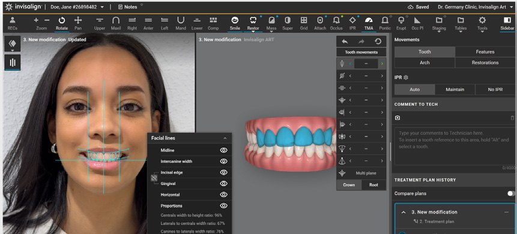The height and width of the screenshot is (234, 517).
Task: Toggle the Pontic tool
Action: (385, 23)
